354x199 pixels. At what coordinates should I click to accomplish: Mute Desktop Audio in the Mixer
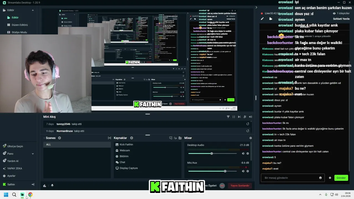tap(243, 153)
